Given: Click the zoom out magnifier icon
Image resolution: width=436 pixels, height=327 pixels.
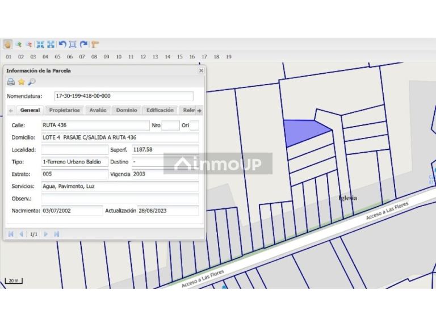Looking at the screenshot, I should pyautogui.click(x=28, y=44).
